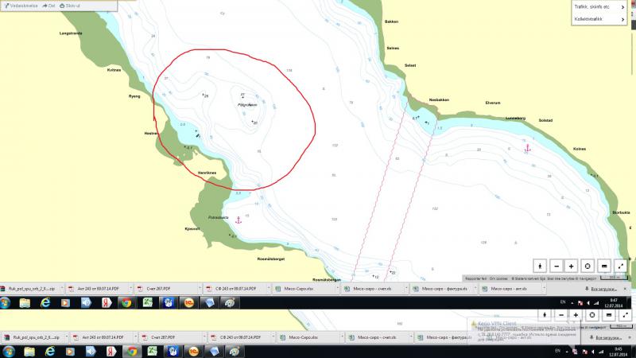Click the Street View pegman map control
636x358 pixels.
coord(541,265)
